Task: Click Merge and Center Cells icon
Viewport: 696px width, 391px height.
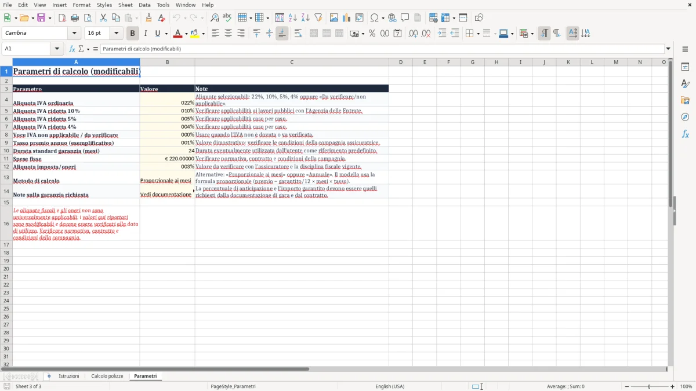Action: point(314,34)
